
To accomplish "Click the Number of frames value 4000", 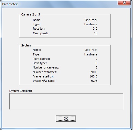I will pyautogui.click(x=94, y=72).
